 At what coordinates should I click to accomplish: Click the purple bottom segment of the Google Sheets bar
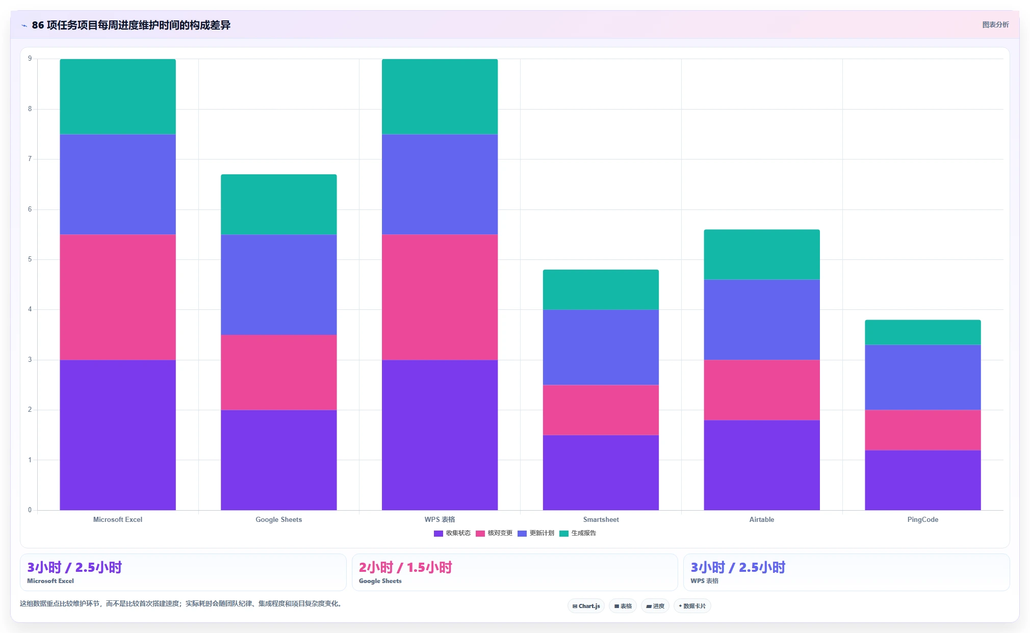(x=279, y=460)
